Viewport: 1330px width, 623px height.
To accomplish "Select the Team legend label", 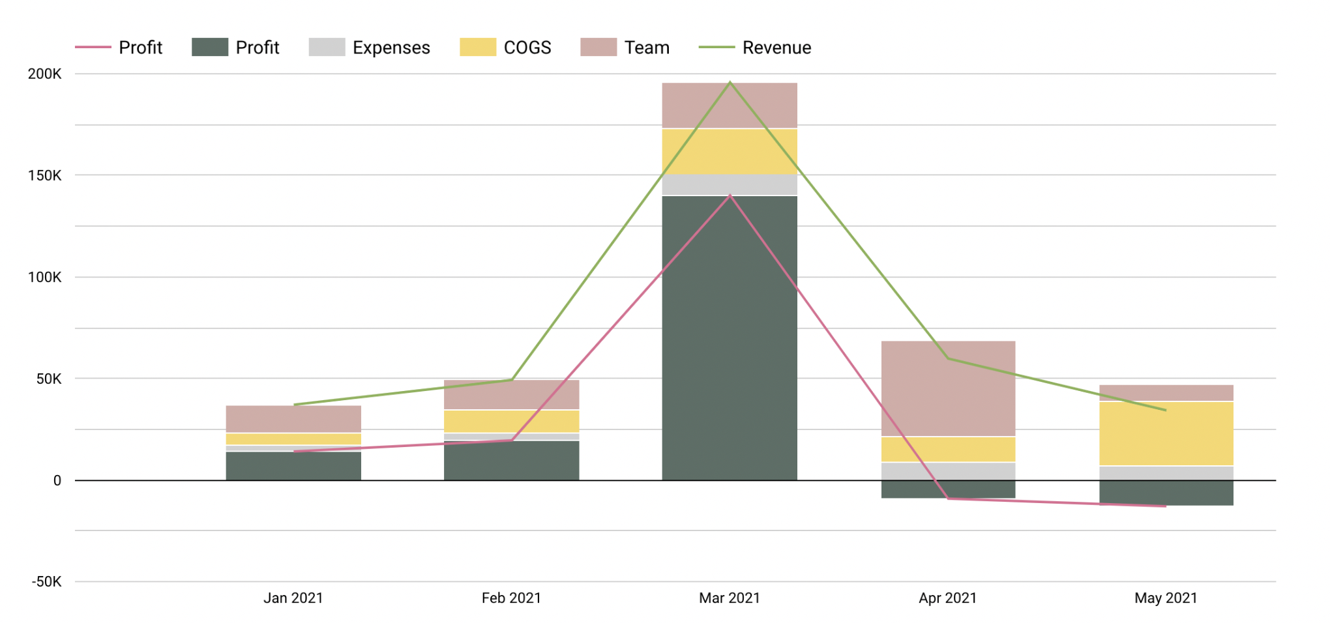I will tap(647, 48).
